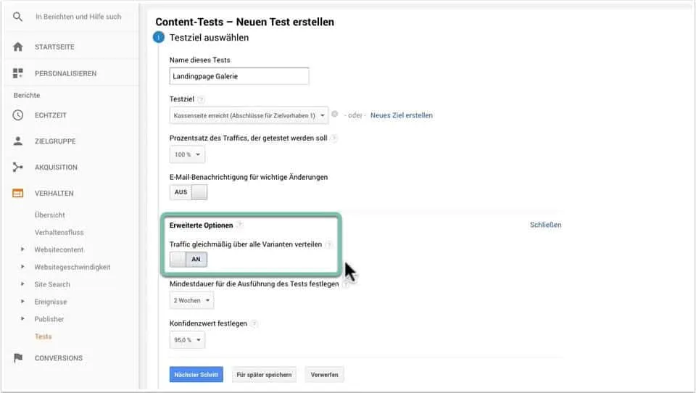Open the 100 % traffic percentage dropdown

click(x=187, y=154)
